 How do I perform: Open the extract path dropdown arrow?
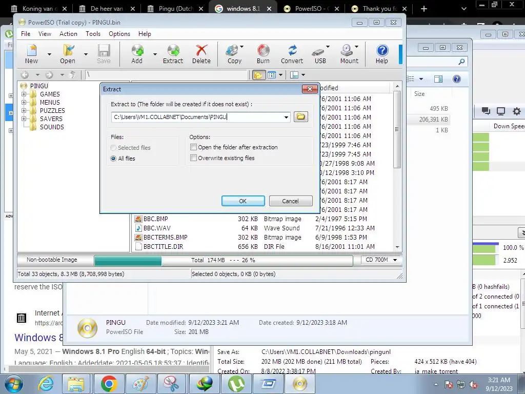tap(286, 117)
